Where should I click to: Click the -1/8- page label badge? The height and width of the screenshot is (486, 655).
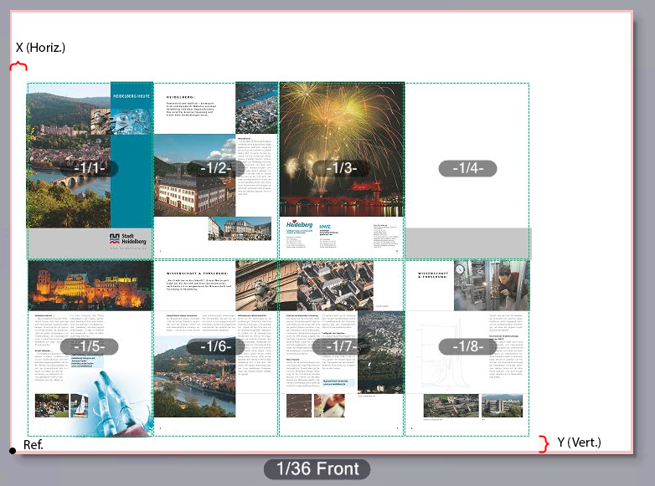tap(468, 346)
